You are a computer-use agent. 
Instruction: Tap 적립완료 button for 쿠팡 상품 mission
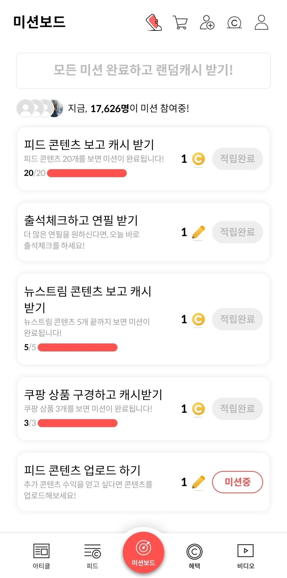(237, 409)
